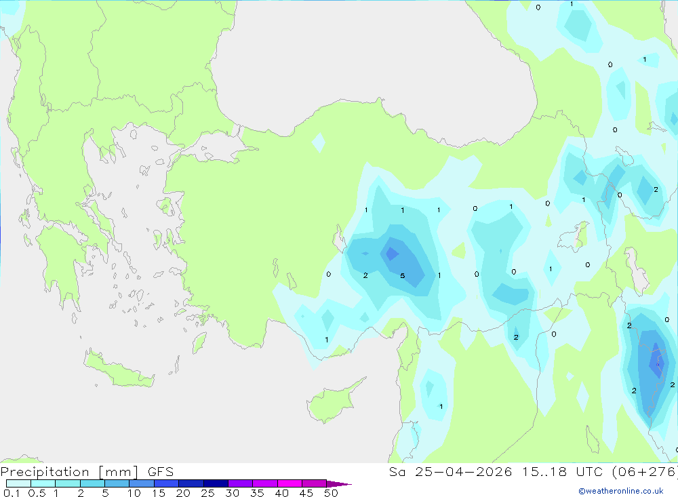Click the "10" legend scale label

(x=134, y=493)
